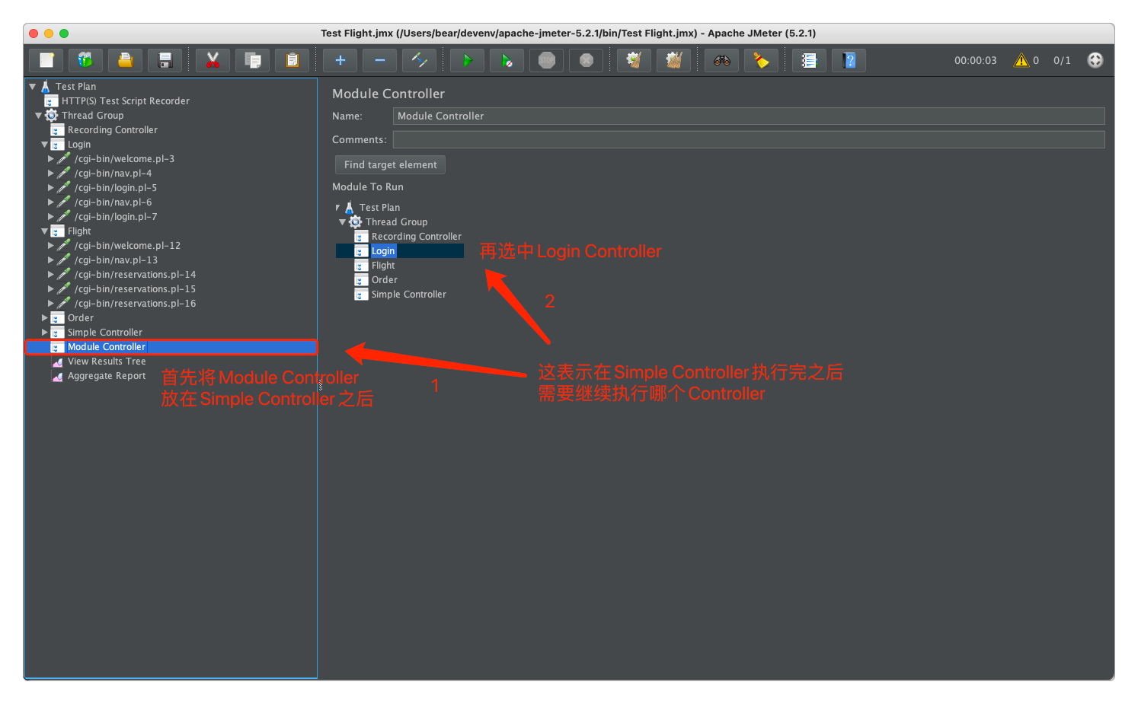Click the 00:00:03 elapsed time display
This screenshot has height=704, width=1138.
pos(975,60)
